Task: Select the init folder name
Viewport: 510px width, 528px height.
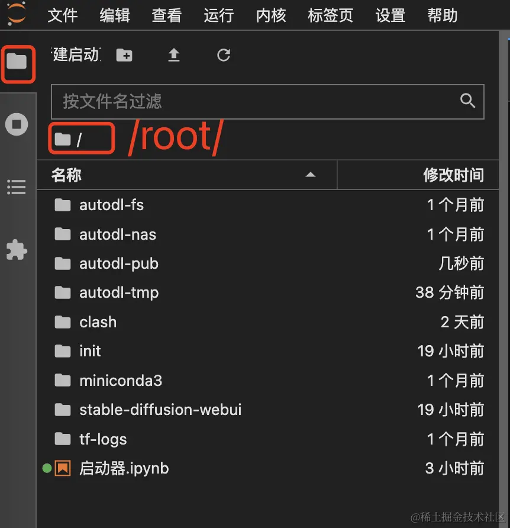Action: tap(90, 351)
